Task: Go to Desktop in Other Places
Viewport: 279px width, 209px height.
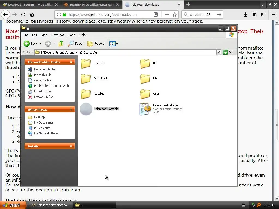Action: coord(39,117)
